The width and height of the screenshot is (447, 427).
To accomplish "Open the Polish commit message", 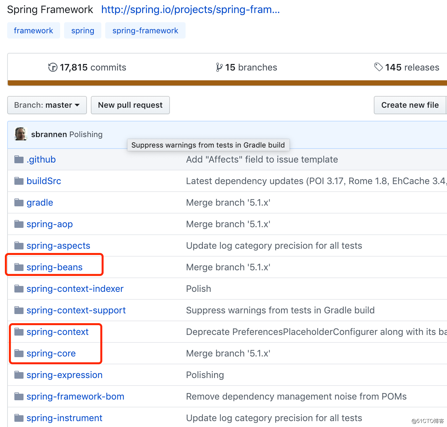I will click(x=199, y=289).
